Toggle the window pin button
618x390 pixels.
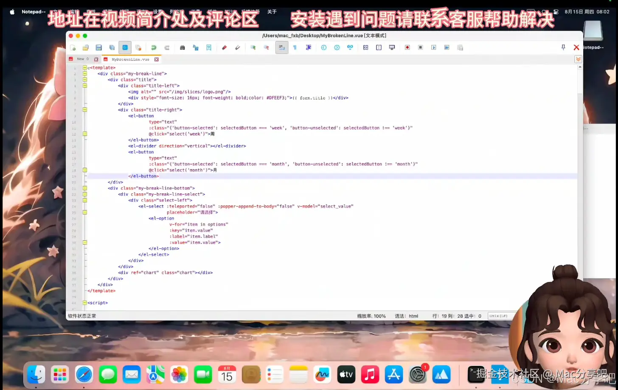[563, 47]
